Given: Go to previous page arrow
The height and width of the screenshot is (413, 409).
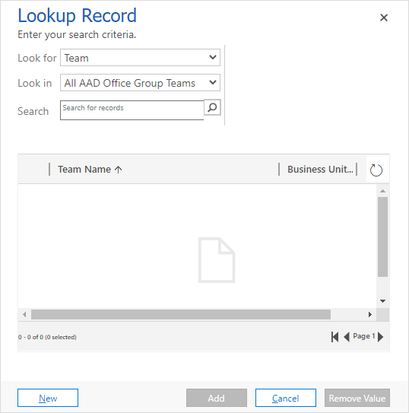Looking at the screenshot, I should pos(347,337).
